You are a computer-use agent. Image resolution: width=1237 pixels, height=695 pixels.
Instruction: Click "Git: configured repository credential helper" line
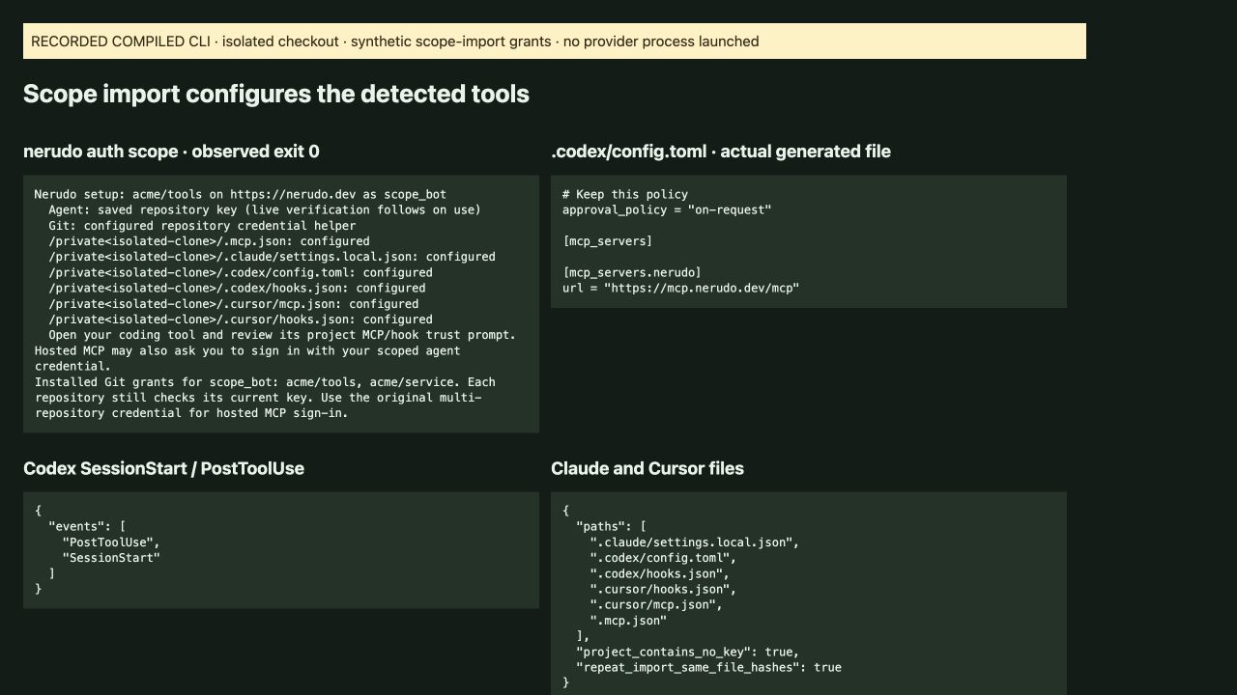click(x=203, y=226)
